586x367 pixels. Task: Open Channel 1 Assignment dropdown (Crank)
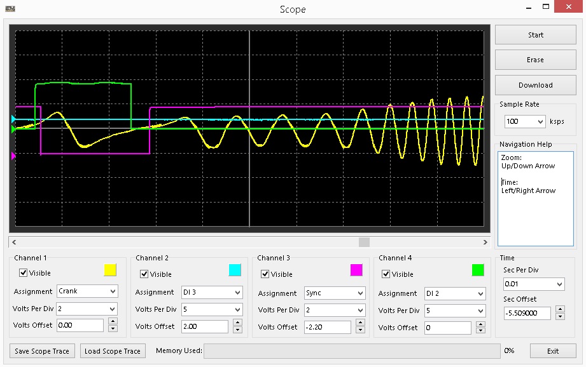coord(87,291)
